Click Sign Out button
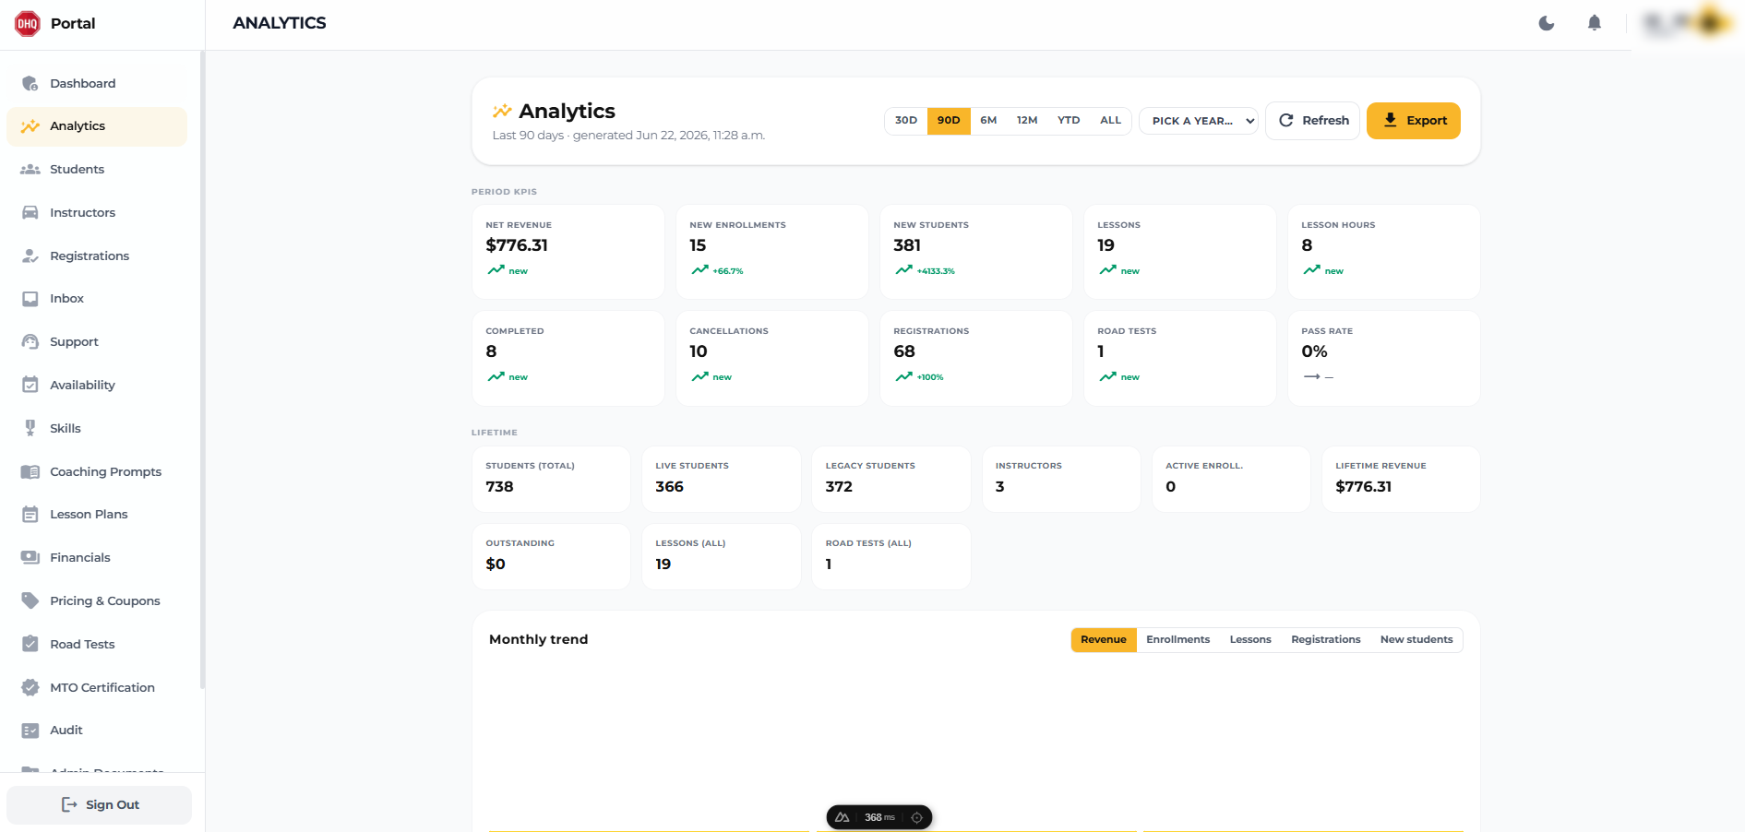The image size is (1745, 832). [x=100, y=804]
